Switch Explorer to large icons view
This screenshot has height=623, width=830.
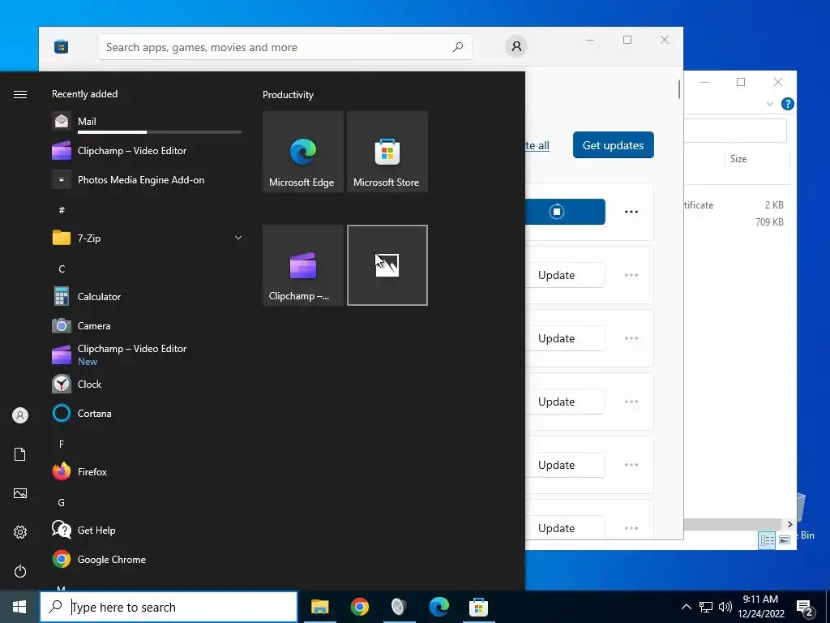pos(785,539)
